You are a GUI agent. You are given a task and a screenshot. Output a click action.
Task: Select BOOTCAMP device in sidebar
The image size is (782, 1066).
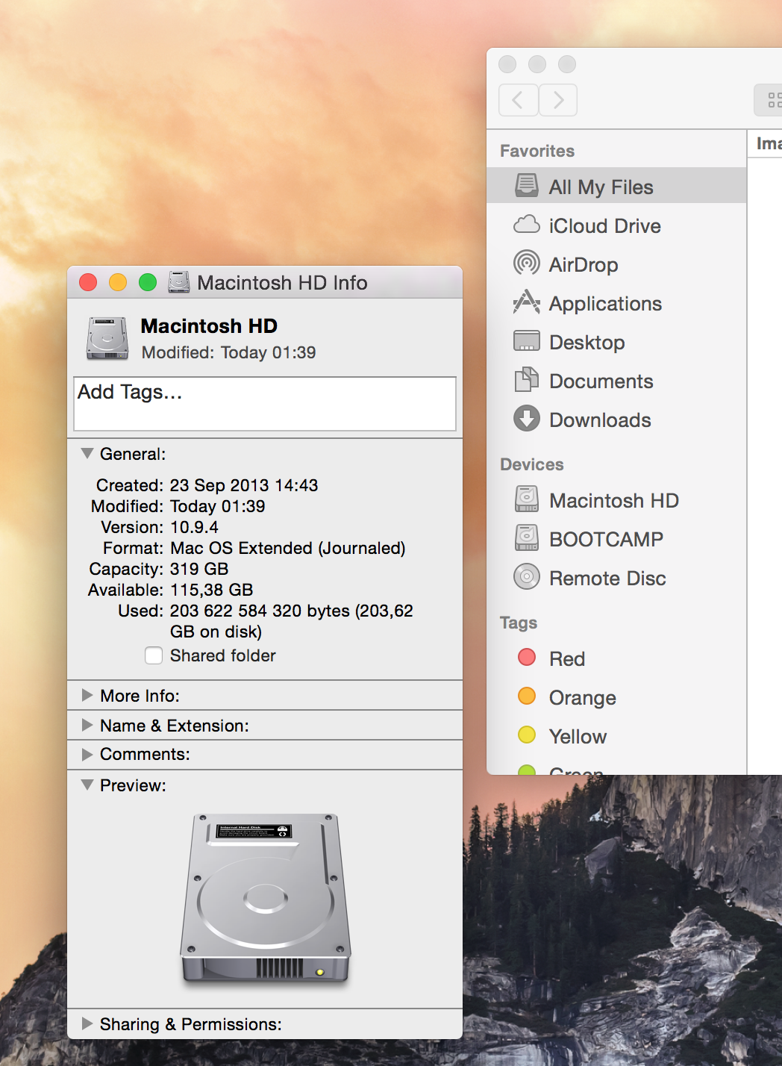[x=616, y=539]
